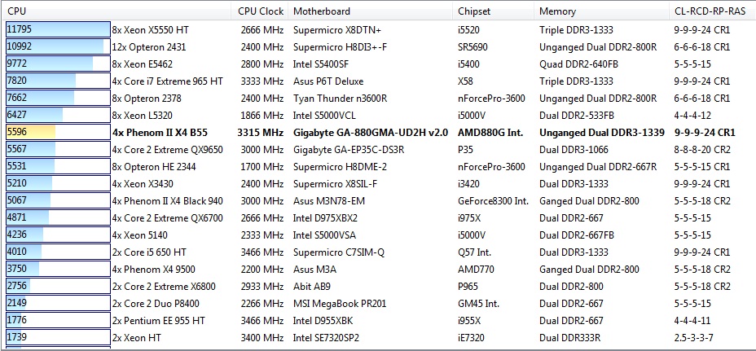Select the 2x Core 2 Duo P8400 row
This screenshot has width=756, height=351.
(x=157, y=303)
